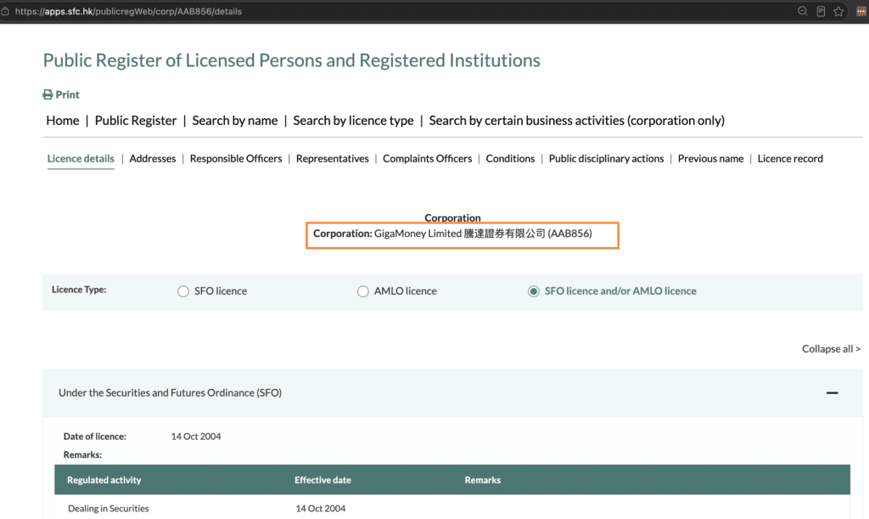
Task: Click the Dealing in Securities cell
Action: tap(108, 509)
